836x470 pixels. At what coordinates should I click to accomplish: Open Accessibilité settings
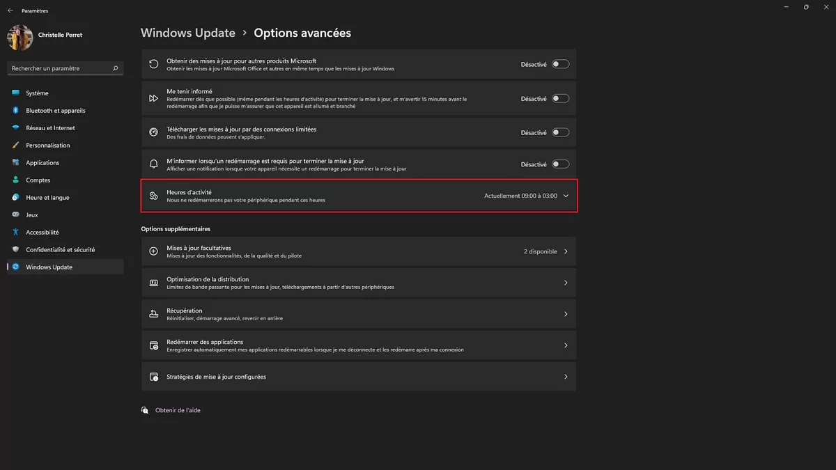click(x=65, y=233)
